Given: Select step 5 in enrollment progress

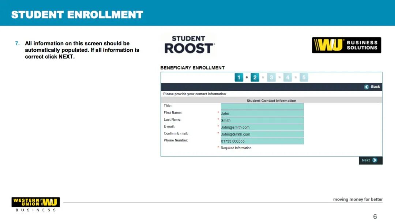Looking at the screenshot, I should point(304,78).
